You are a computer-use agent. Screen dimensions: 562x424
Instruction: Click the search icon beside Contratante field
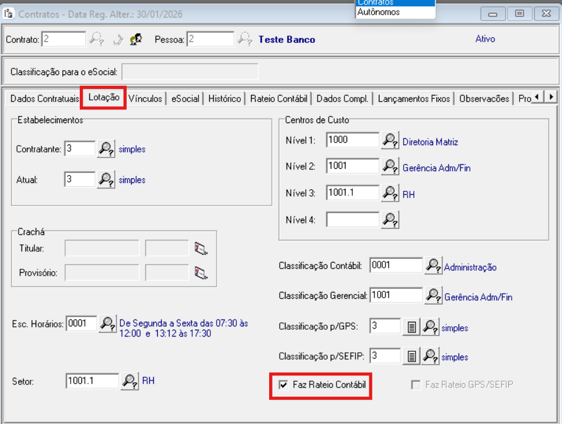point(106,149)
